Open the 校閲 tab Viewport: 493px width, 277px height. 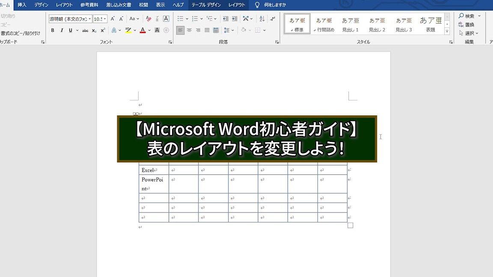pyautogui.click(x=144, y=5)
